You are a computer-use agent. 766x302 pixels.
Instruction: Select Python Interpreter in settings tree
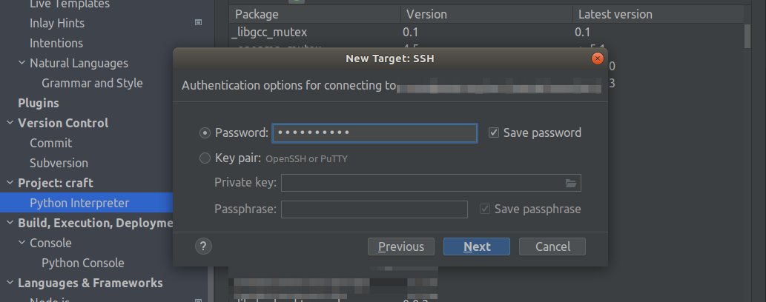[x=79, y=203]
